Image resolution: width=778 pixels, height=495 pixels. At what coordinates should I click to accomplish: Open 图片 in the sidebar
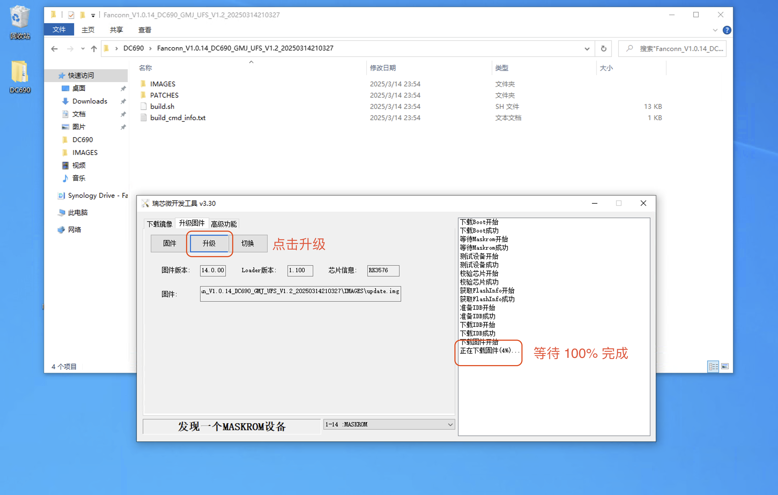point(79,127)
